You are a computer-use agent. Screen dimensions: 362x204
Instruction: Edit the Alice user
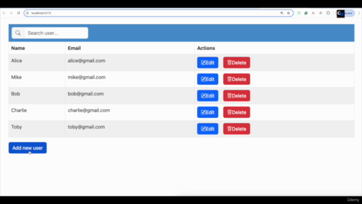pyautogui.click(x=208, y=63)
